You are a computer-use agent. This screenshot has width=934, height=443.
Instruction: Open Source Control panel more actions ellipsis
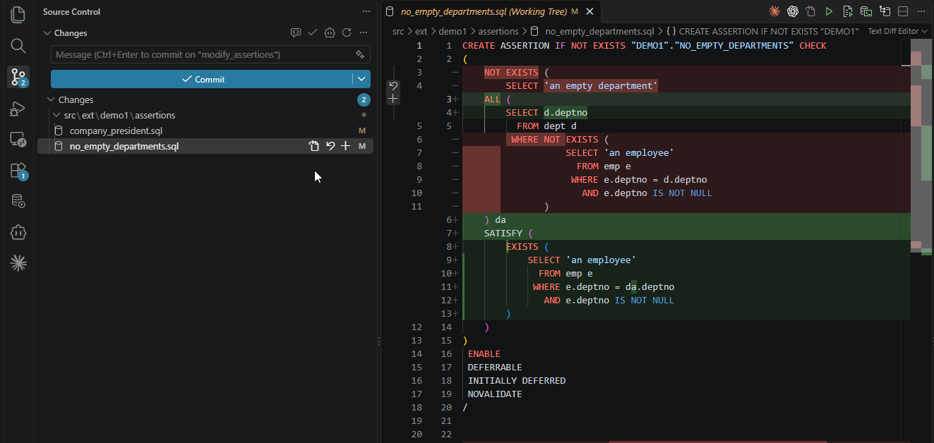tap(366, 11)
